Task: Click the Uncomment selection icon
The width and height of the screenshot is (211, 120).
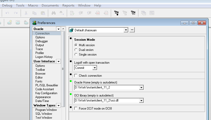Action: [106, 13]
